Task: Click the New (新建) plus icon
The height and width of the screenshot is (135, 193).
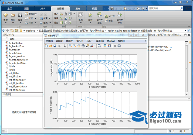Action: point(5,15)
